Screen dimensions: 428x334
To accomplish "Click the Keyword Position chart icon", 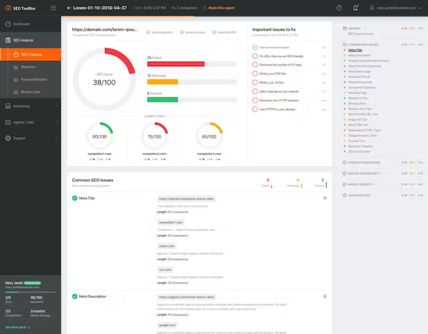I will click(16, 79).
